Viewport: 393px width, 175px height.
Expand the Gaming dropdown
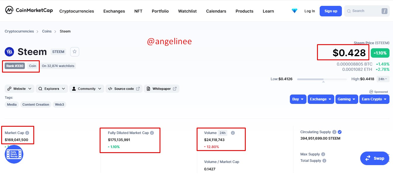pyautogui.click(x=347, y=99)
